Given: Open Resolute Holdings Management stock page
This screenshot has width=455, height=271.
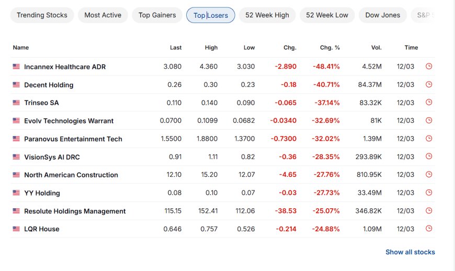Looking at the screenshot, I should pos(75,211).
